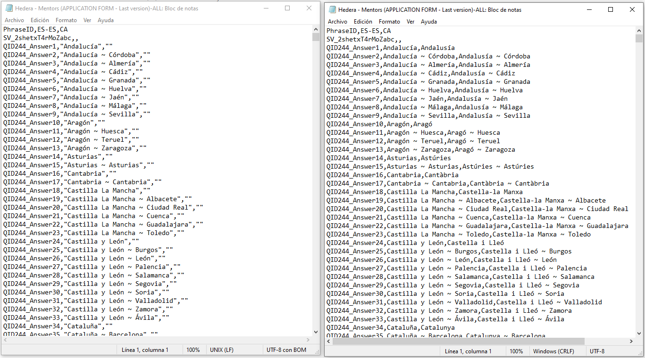Click right window vertical scrollbar thumb
This screenshot has width=645, height=358.
pyautogui.click(x=639, y=39)
